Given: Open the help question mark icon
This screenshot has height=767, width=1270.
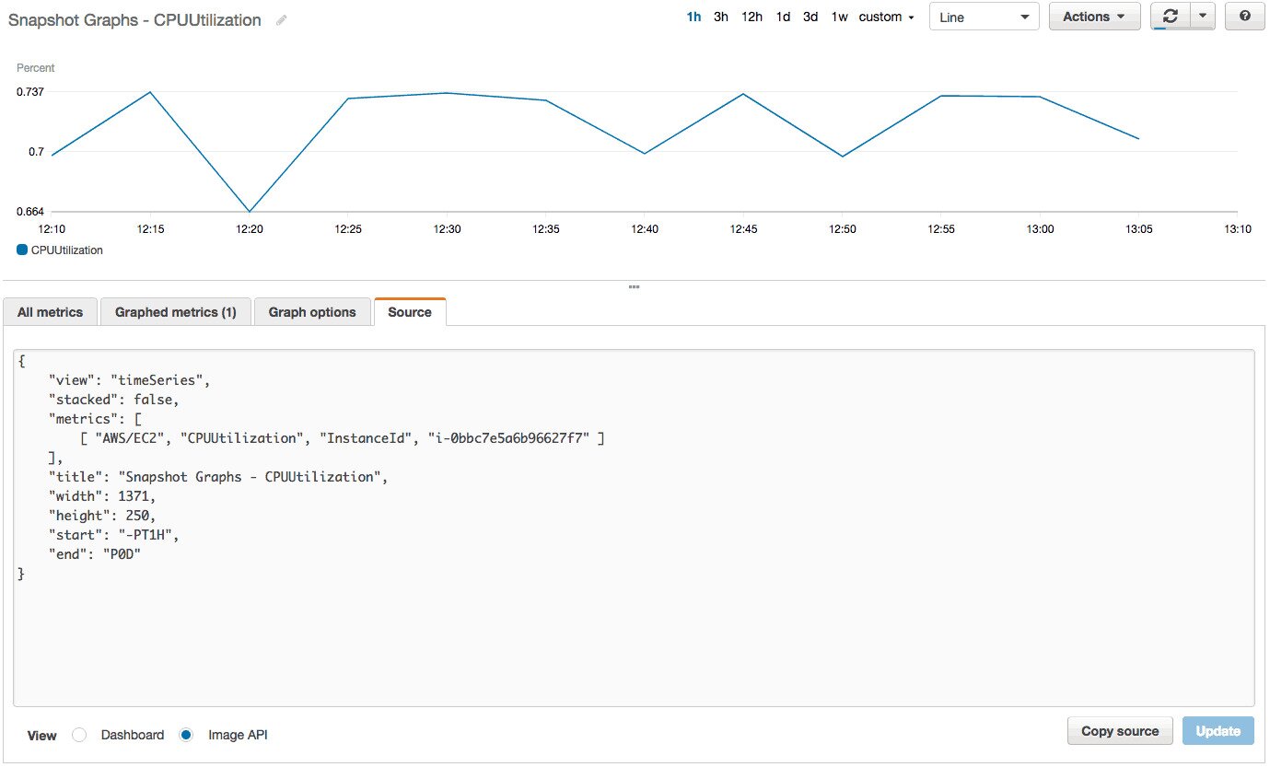Looking at the screenshot, I should (x=1244, y=17).
